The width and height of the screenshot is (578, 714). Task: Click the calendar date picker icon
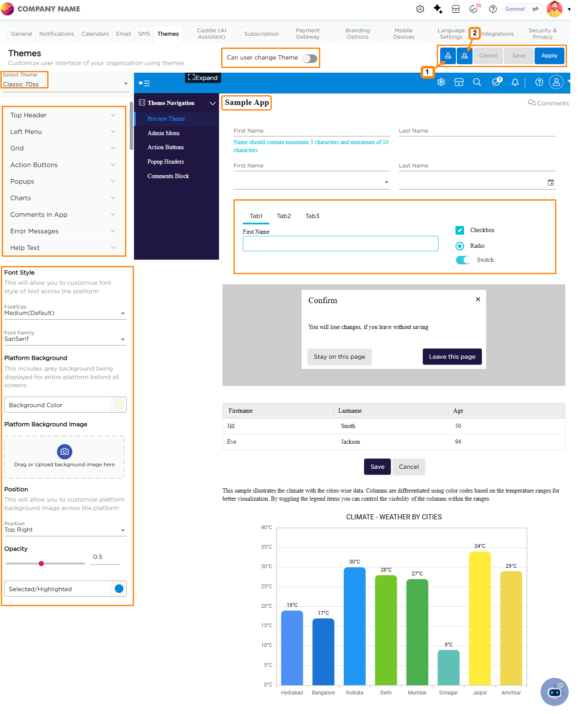pos(551,182)
